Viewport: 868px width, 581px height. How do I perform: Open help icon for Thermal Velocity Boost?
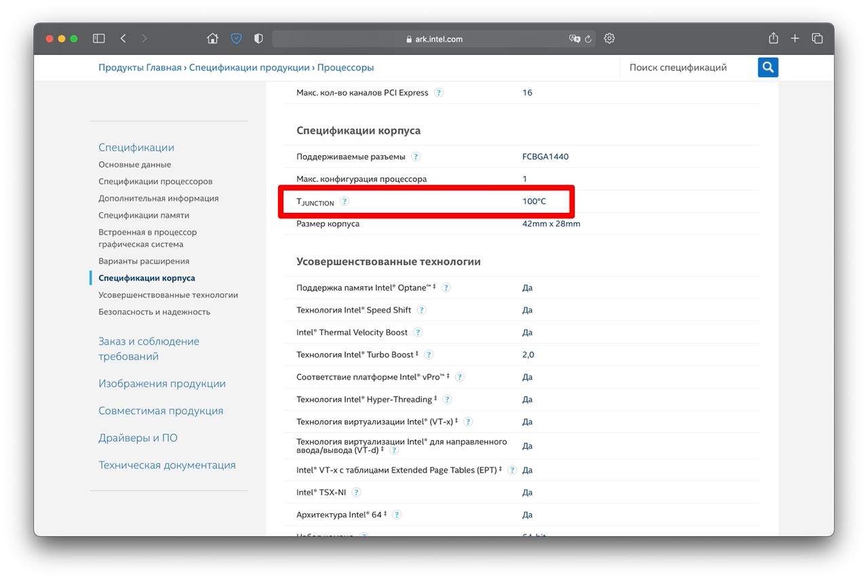(x=418, y=332)
